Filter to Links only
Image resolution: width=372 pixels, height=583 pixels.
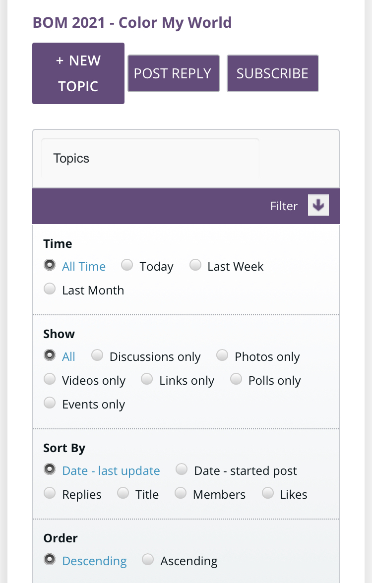click(147, 379)
